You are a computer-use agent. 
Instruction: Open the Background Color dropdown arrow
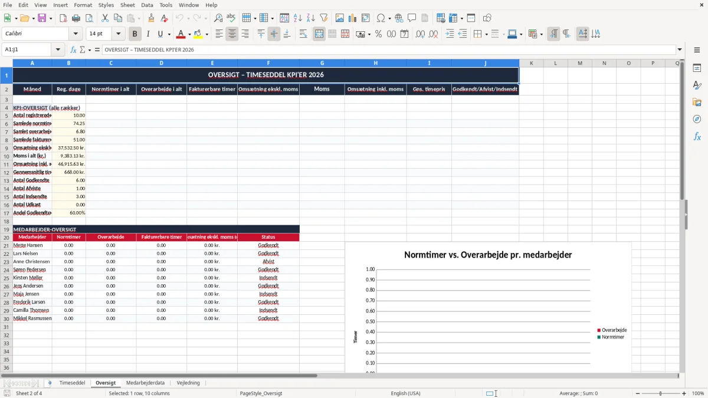[x=206, y=34]
